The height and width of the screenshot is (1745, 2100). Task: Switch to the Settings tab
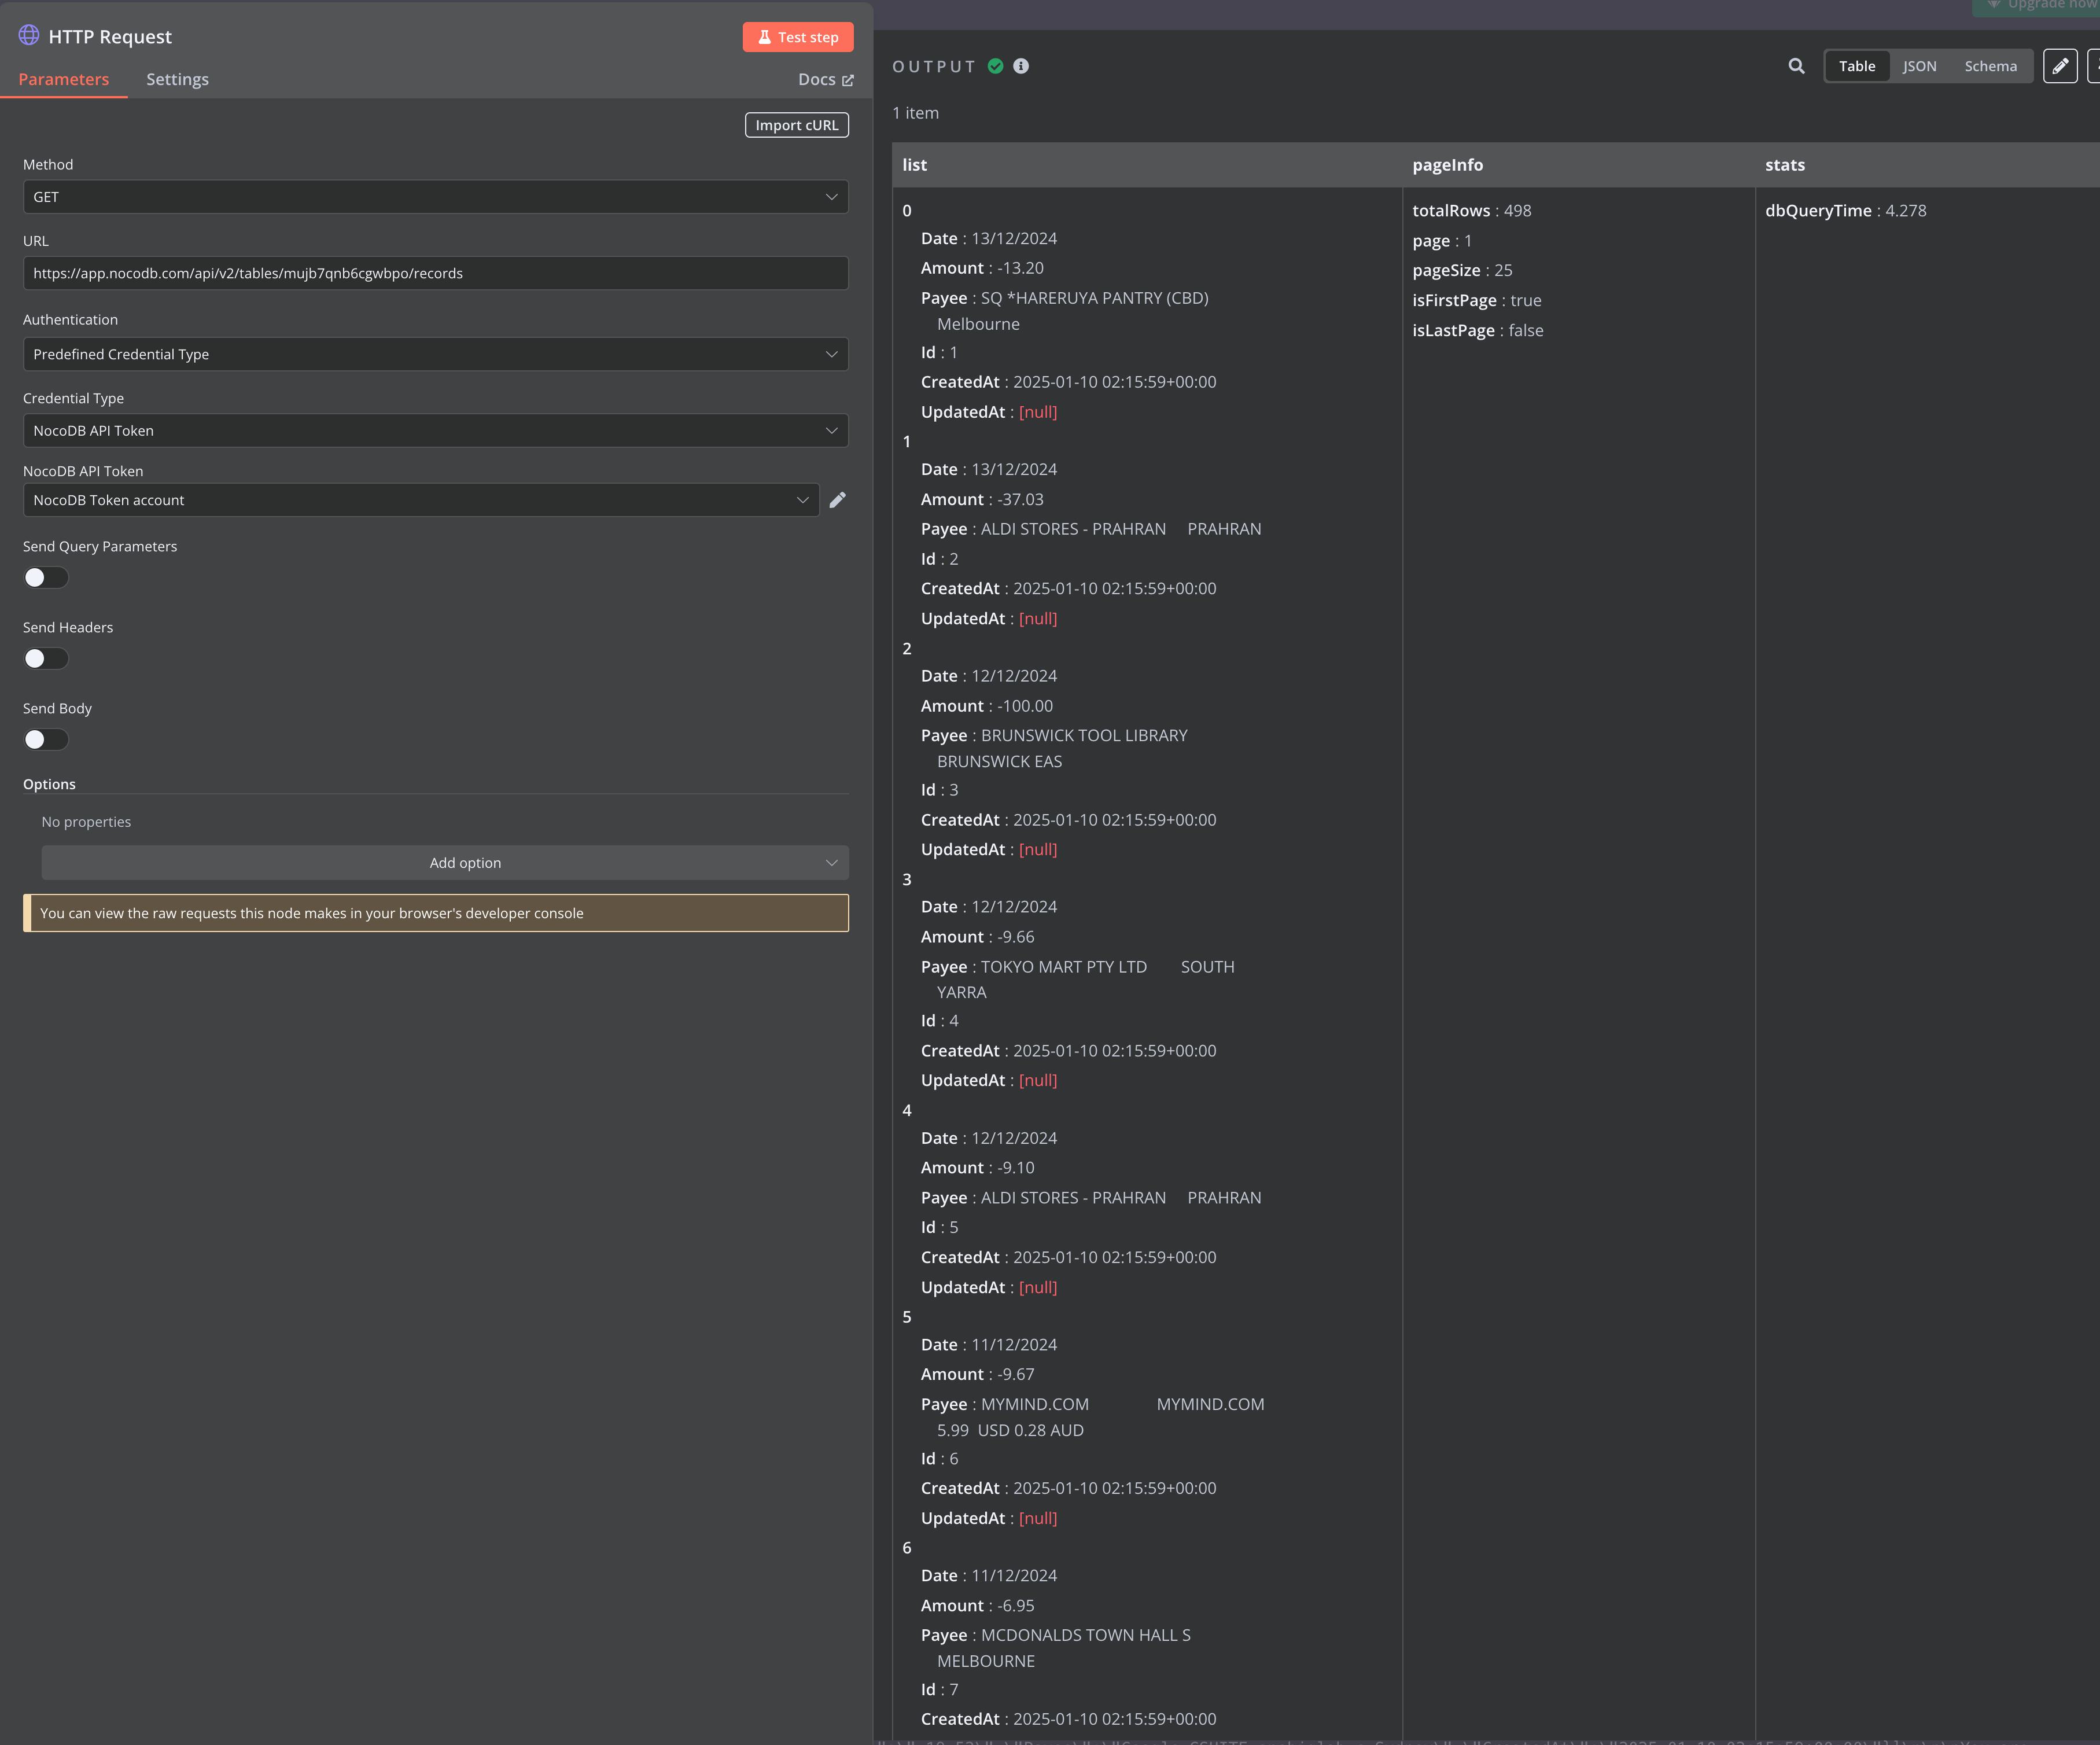(176, 79)
